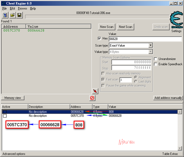This screenshot has width=184, height=157.
Task: Toggle Also scan read-only memory
Action: click(x=103, y=74)
